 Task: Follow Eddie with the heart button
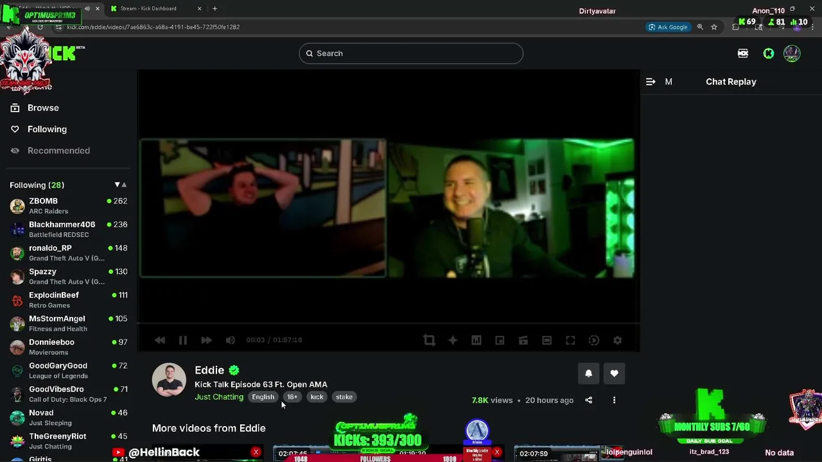click(x=614, y=373)
